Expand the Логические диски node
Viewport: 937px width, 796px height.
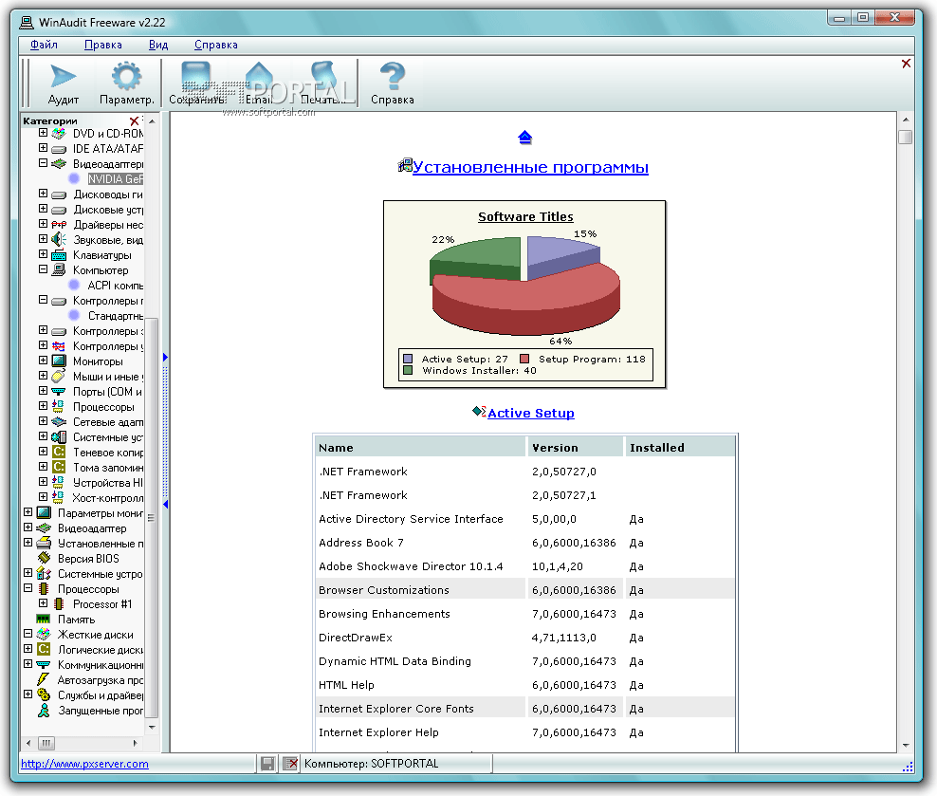[28, 648]
